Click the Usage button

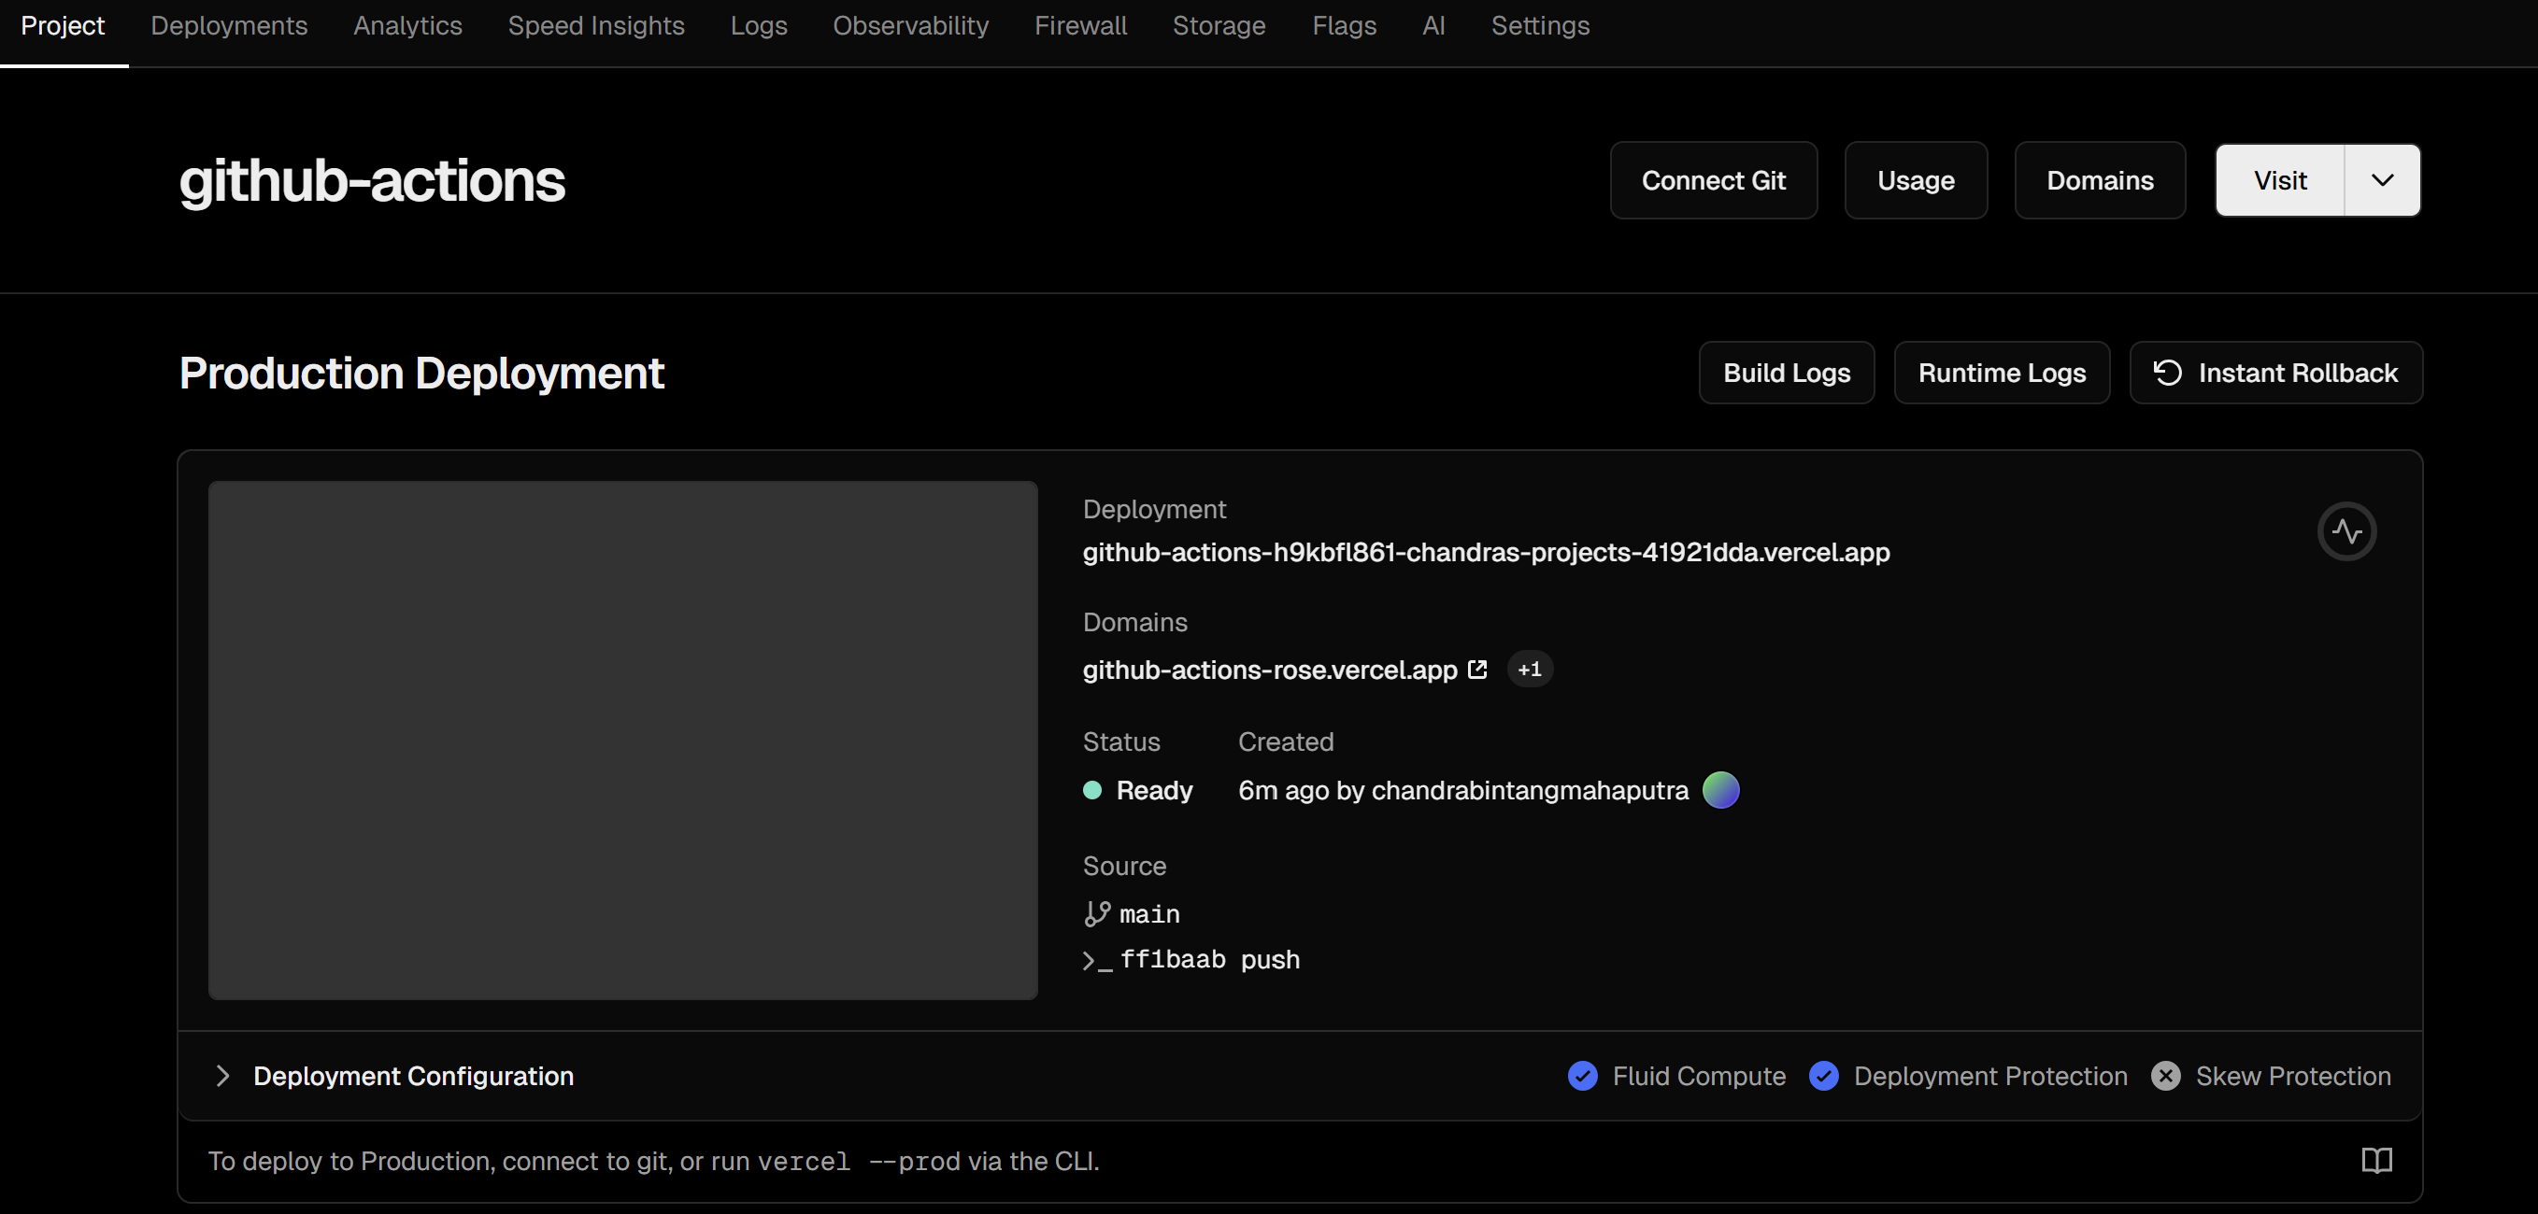click(1916, 180)
